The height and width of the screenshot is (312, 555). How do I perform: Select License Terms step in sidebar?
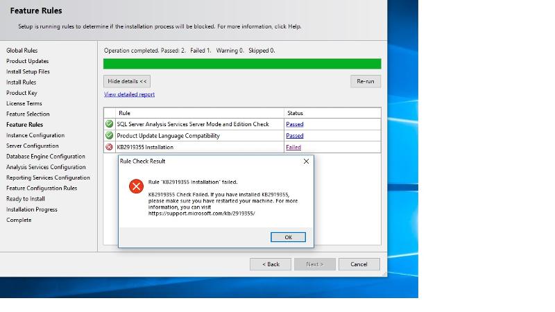pyautogui.click(x=24, y=103)
